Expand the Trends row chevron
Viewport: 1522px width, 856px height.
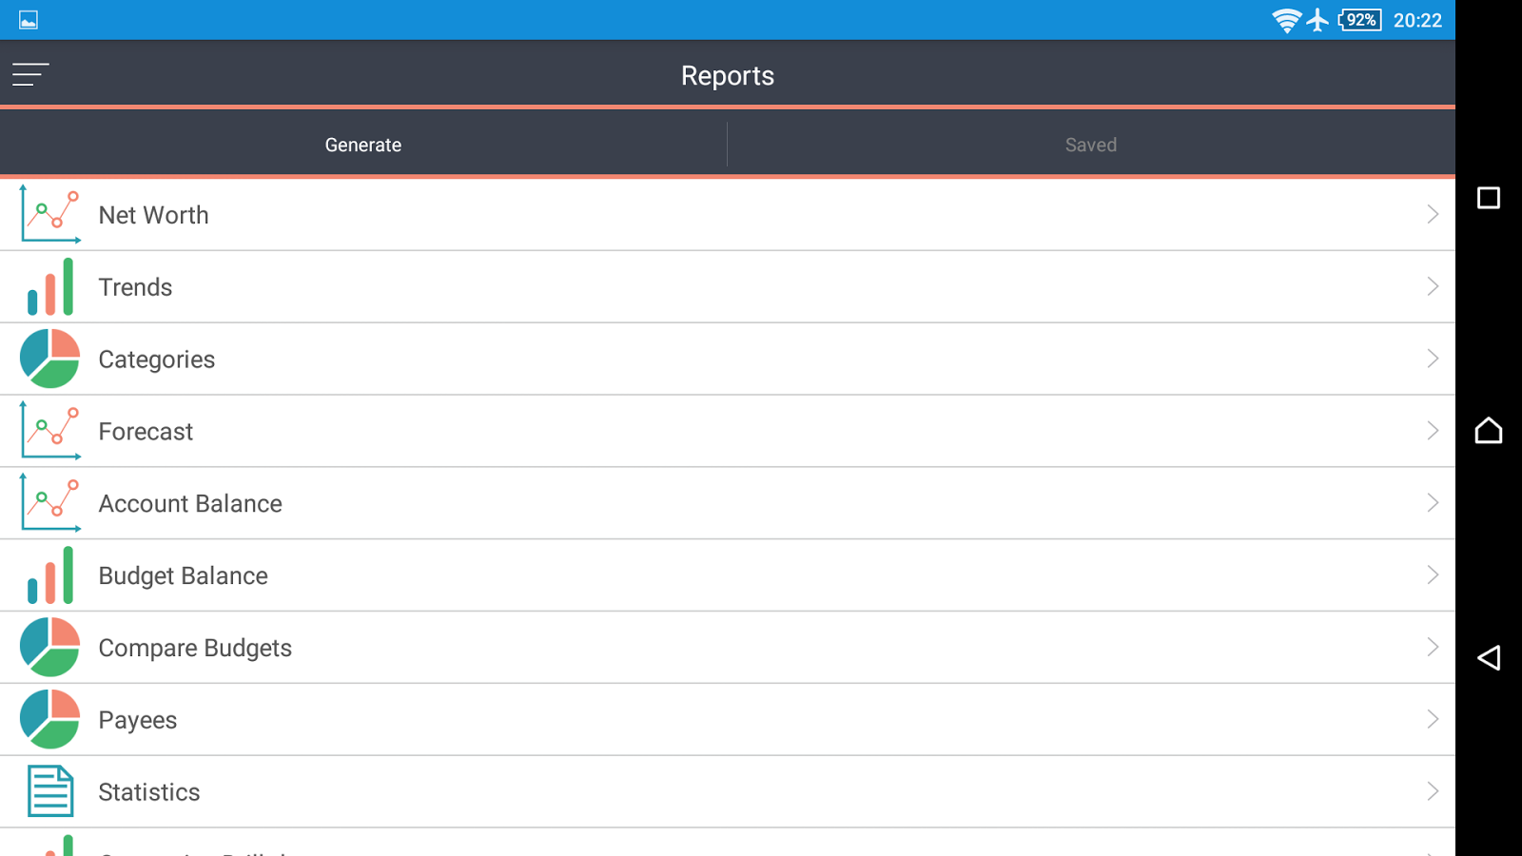point(1432,287)
